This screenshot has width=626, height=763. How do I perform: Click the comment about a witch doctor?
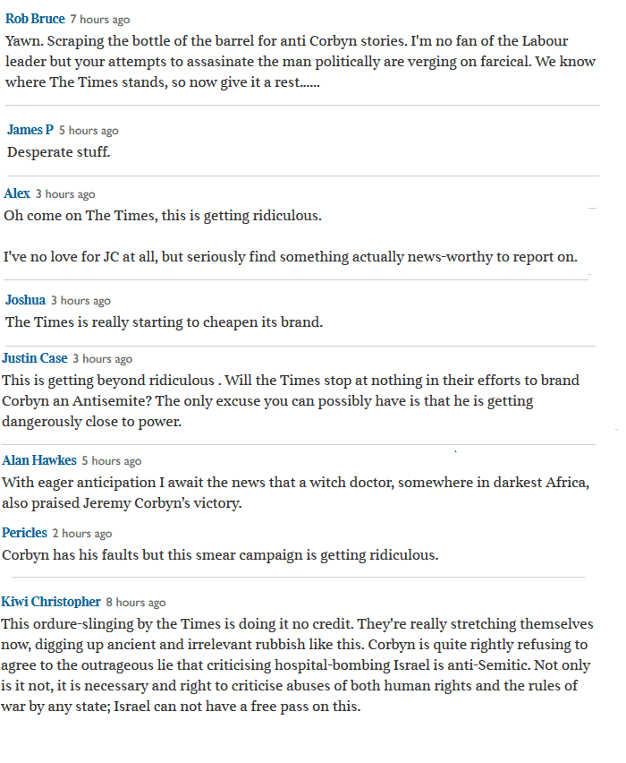tap(295, 493)
